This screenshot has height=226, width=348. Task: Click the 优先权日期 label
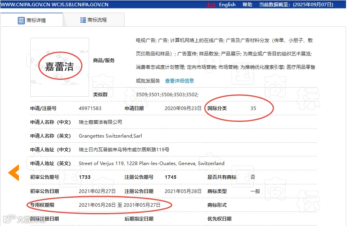pyautogui.click(x=220, y=219)
